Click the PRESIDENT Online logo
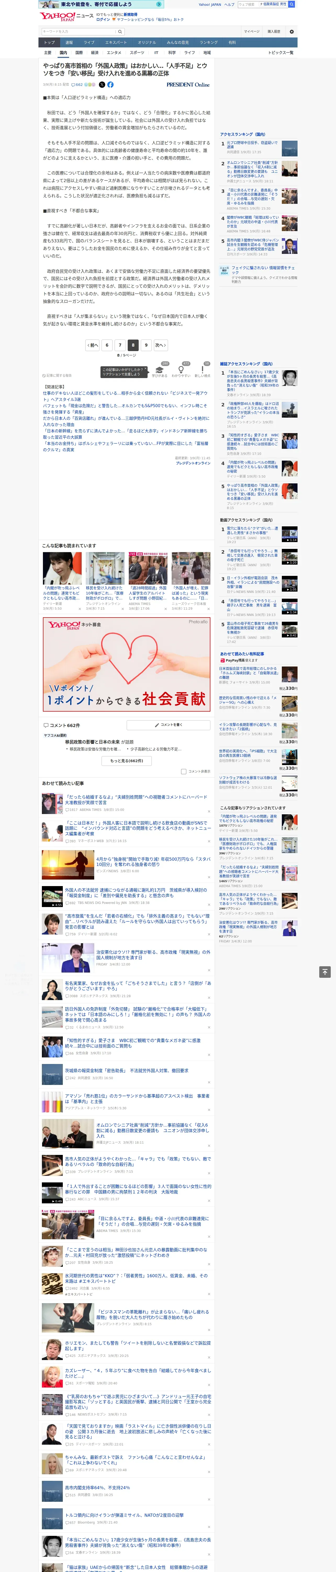This screenshot has height=1572, width=336. (188, 85)
